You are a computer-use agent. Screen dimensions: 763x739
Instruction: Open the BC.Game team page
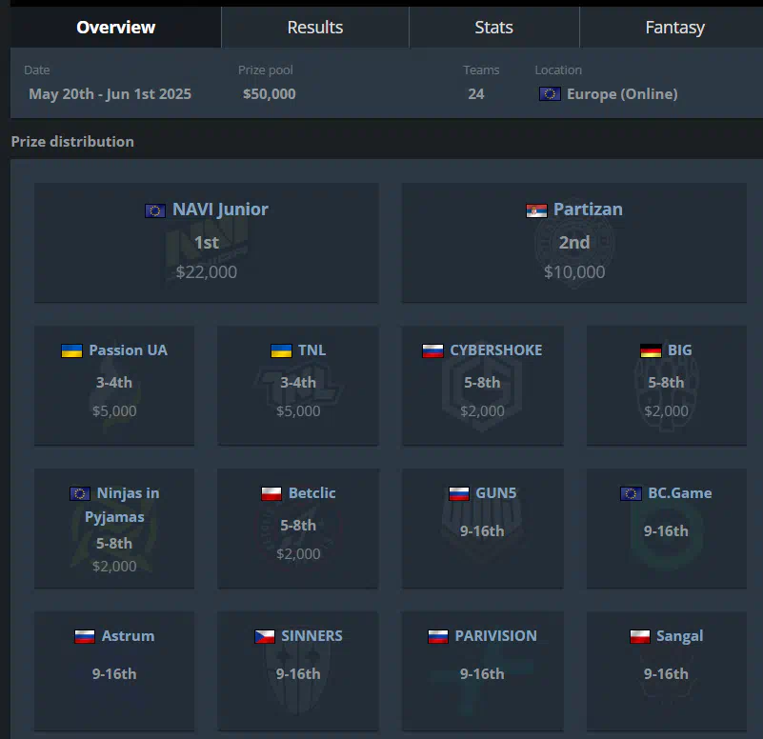(x=680, y=493)
